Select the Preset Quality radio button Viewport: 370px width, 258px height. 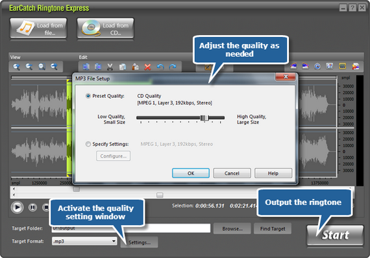(x=88, y=96)
